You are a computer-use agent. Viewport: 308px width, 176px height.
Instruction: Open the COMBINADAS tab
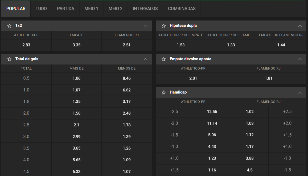(182, 9)
